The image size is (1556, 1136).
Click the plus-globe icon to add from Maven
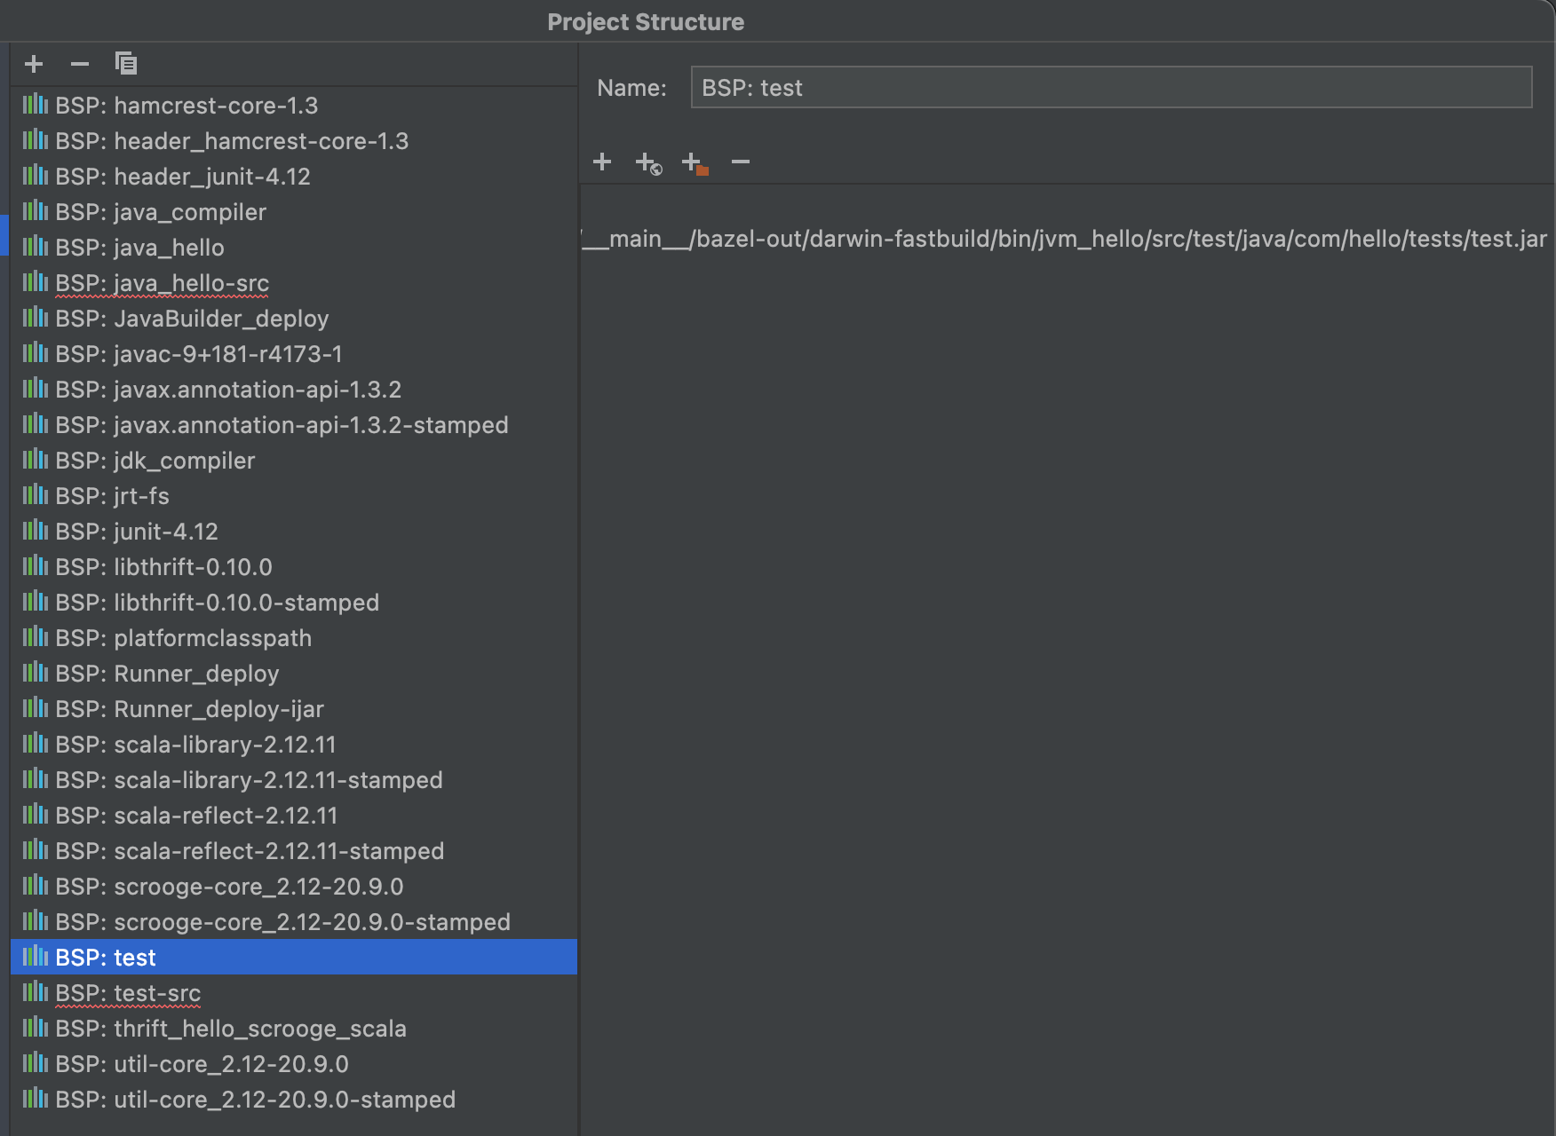tap(647, 162)
